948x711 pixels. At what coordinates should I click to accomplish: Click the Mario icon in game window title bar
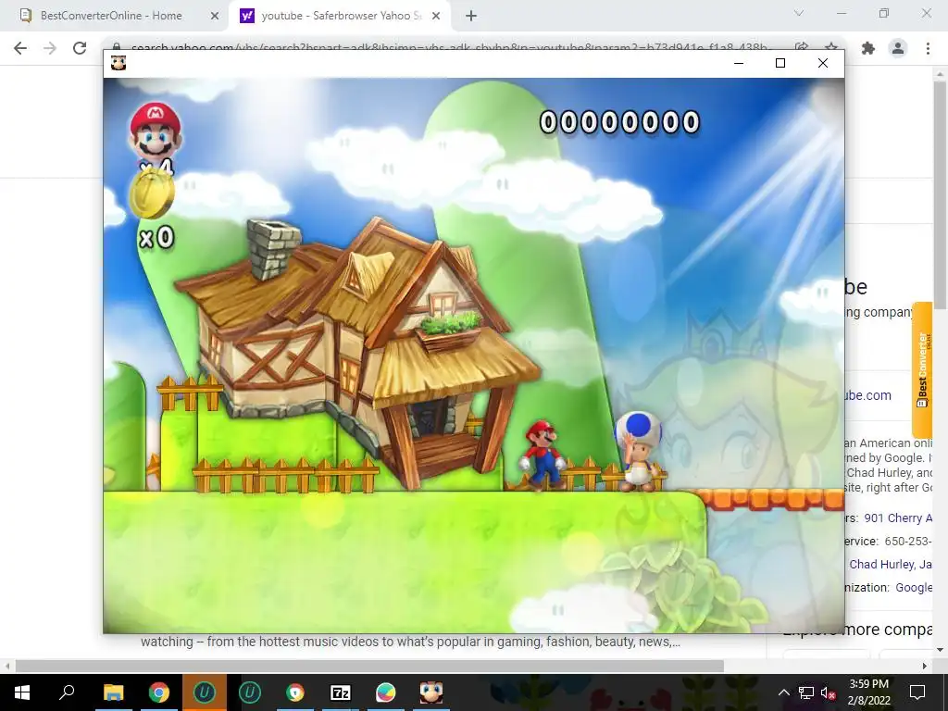click(x=118, y=63)
